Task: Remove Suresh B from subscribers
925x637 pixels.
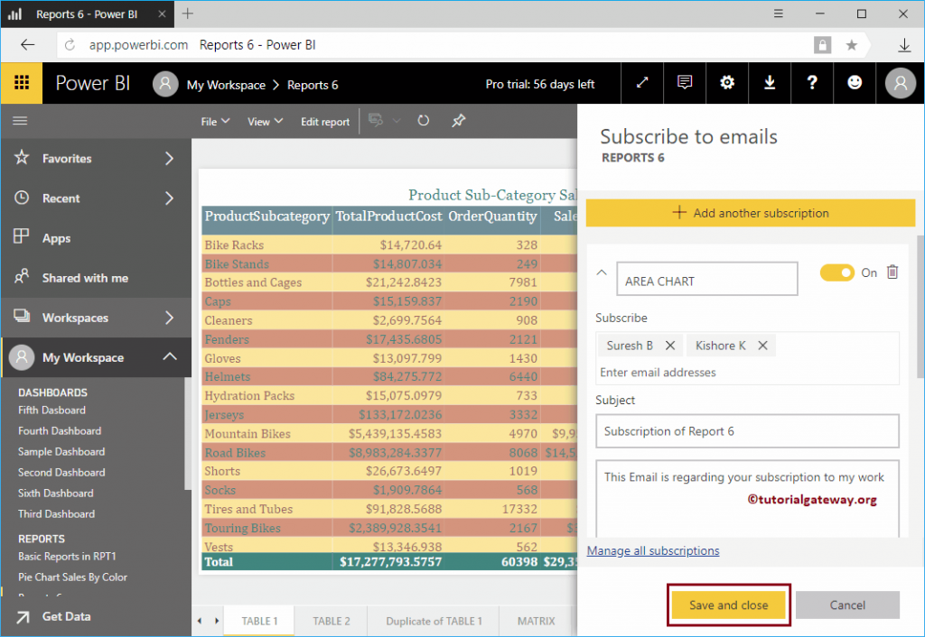Action: [668, 345]
